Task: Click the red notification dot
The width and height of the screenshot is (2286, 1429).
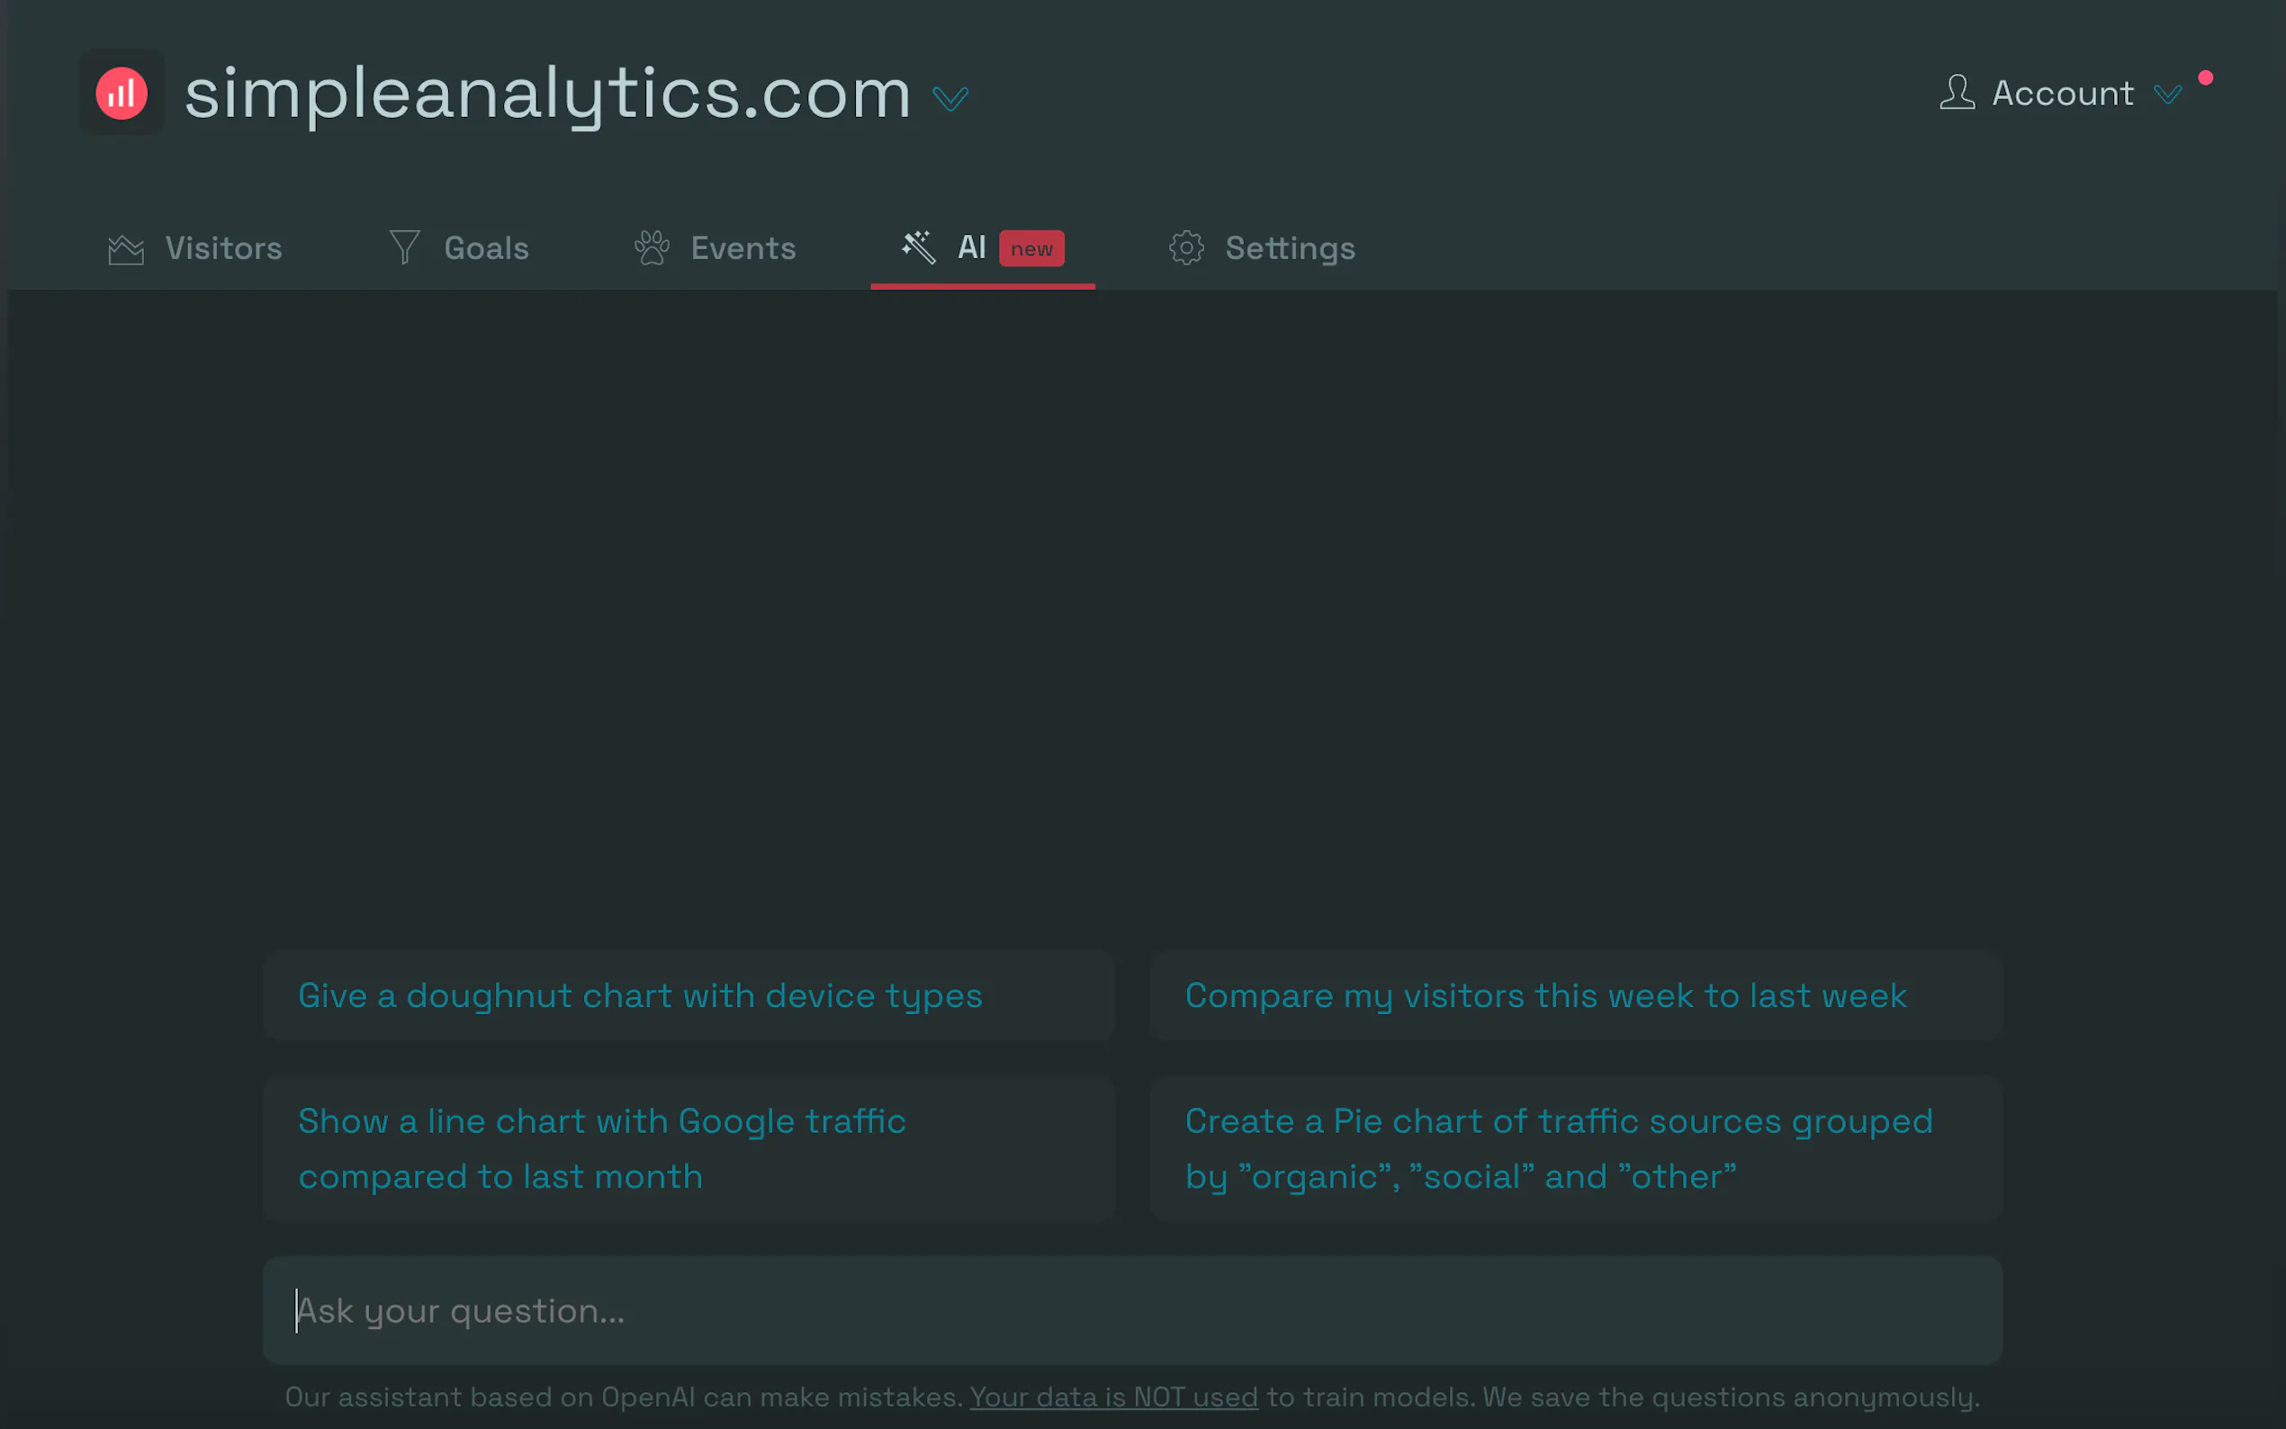Action: [2205, 77]
